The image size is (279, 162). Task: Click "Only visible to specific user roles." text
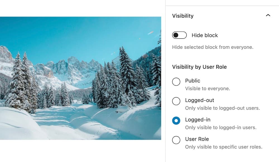click(x=223, y=147)
